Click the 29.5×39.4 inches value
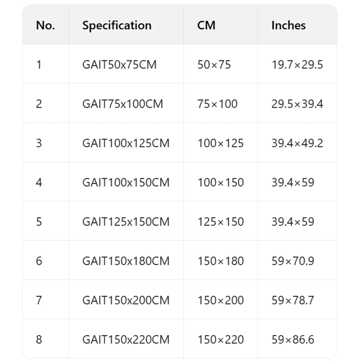 [297, 104]
